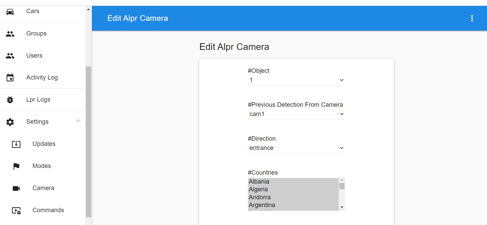Select Algeria in the Countries list
487x225 pixels.
click(293, 189)
